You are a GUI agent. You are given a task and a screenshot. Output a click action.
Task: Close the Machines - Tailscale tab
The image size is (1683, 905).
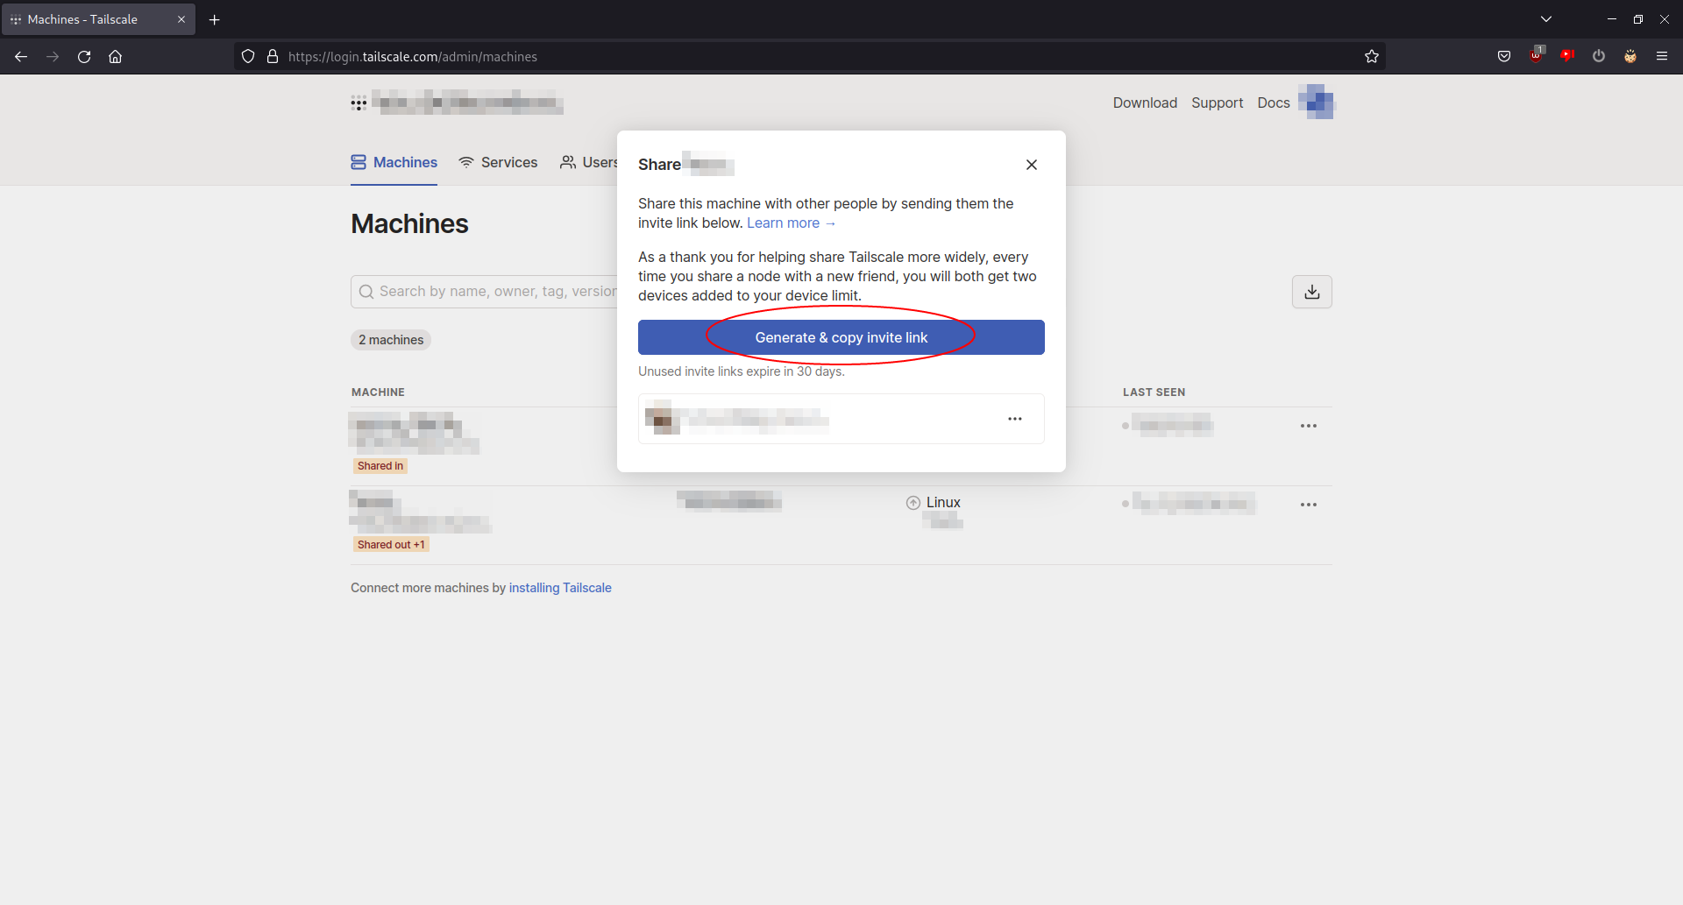point(181,19)
